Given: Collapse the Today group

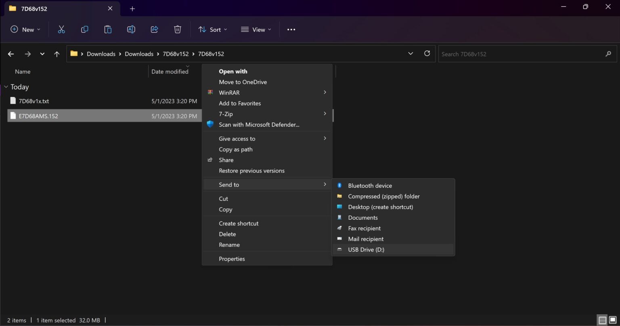Looking at the screenshot, I should pos(6,87).
